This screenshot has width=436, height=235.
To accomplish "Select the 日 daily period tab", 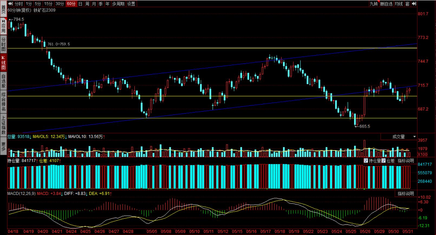I will click(x=80, y=4).
